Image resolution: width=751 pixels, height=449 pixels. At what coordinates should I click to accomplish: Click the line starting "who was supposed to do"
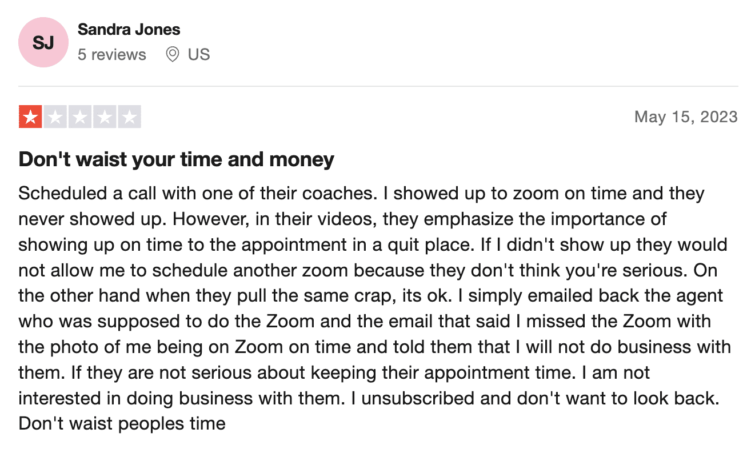[365, 321]
